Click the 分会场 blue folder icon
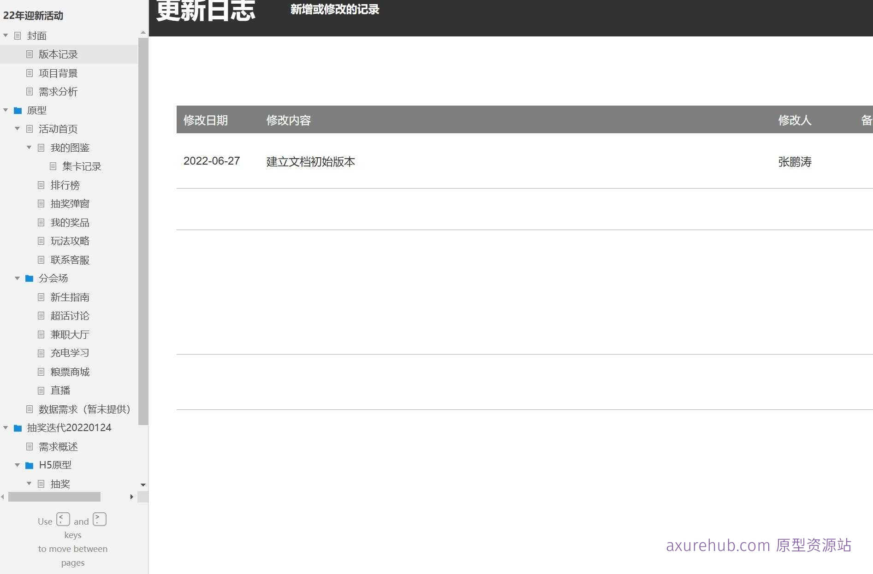 [30, 278]
